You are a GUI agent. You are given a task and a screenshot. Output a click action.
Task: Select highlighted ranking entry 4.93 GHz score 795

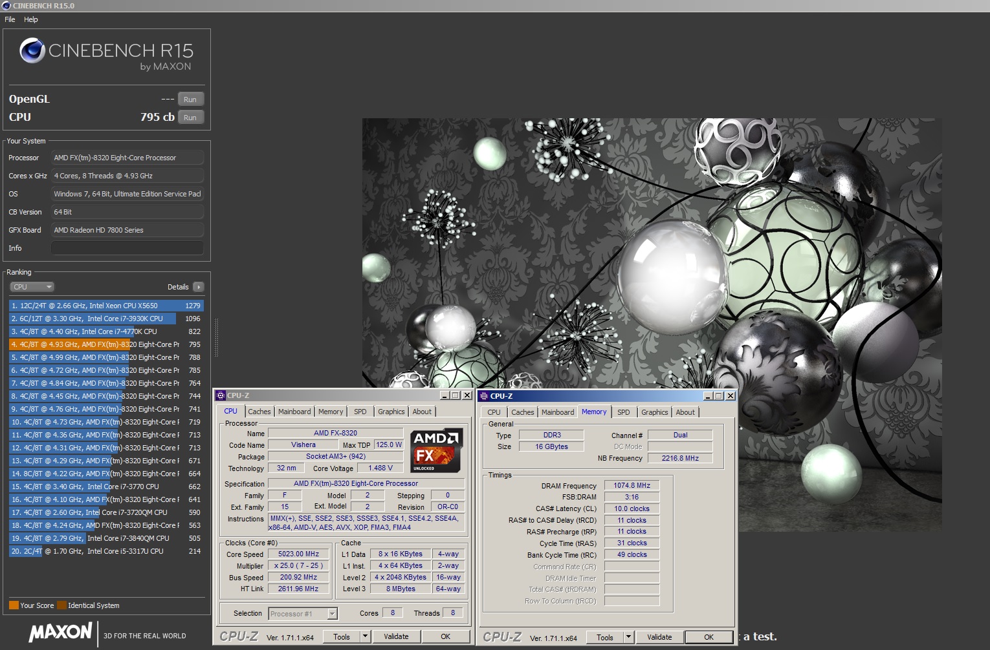point(107,344)
